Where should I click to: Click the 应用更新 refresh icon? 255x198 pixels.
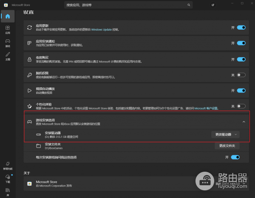click(29, 28)
